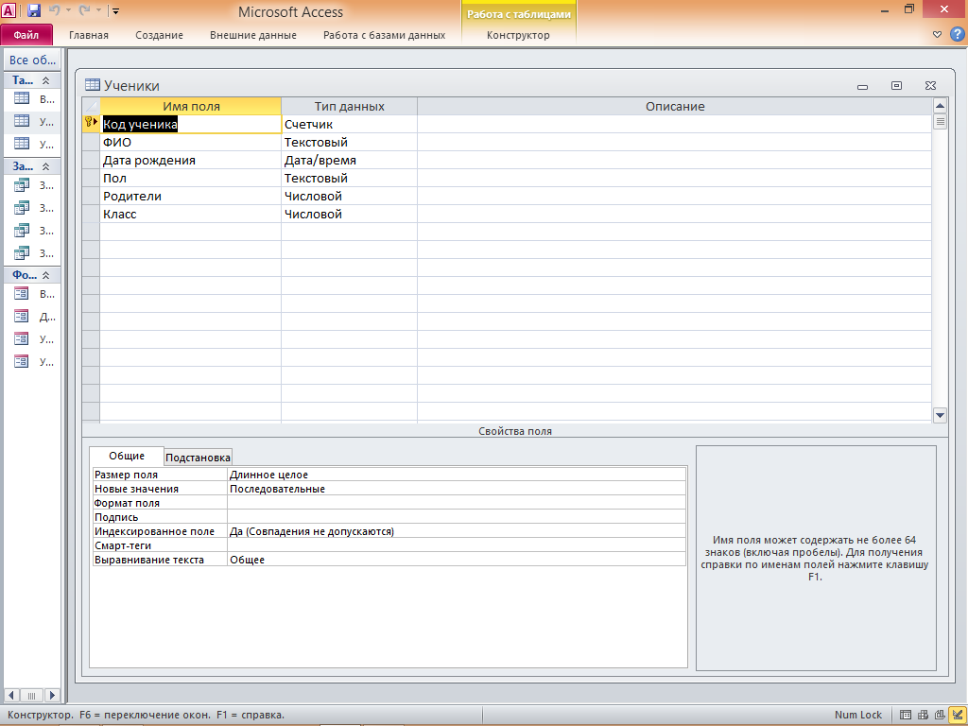This screenshot has height=726, width=968.
Task: Open the Внешние данные ribbon tab
Action: click(253, 35)
